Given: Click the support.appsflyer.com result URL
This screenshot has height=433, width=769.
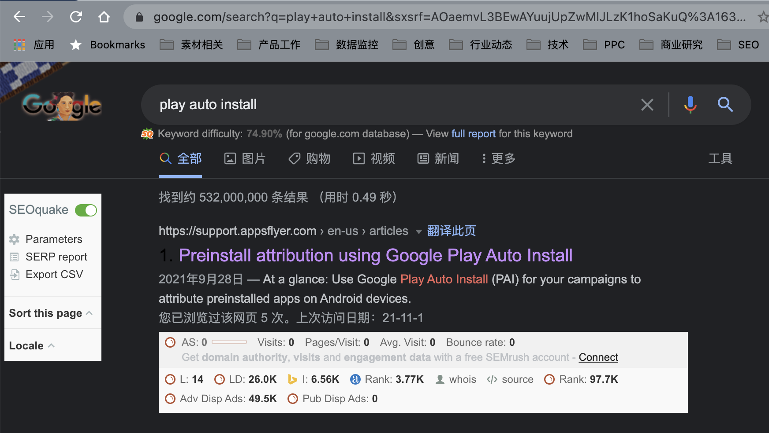Looking at the screenshot, I should pyautogui.click(x=238, y=231).
